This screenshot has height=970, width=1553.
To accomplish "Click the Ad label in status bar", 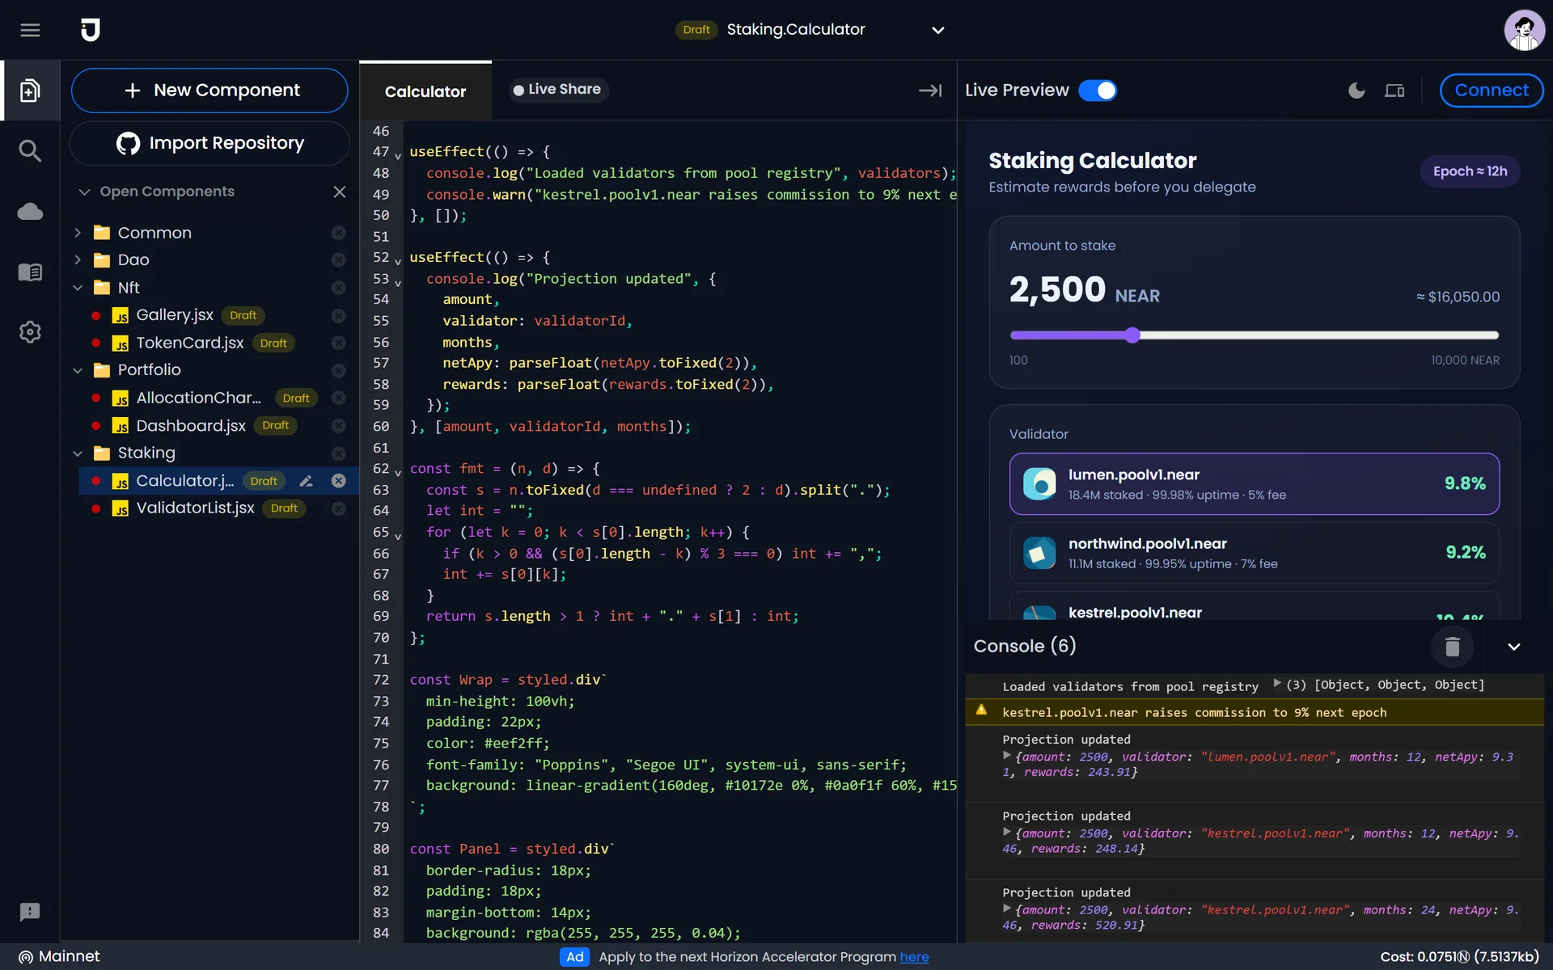I will pos(575,957).
